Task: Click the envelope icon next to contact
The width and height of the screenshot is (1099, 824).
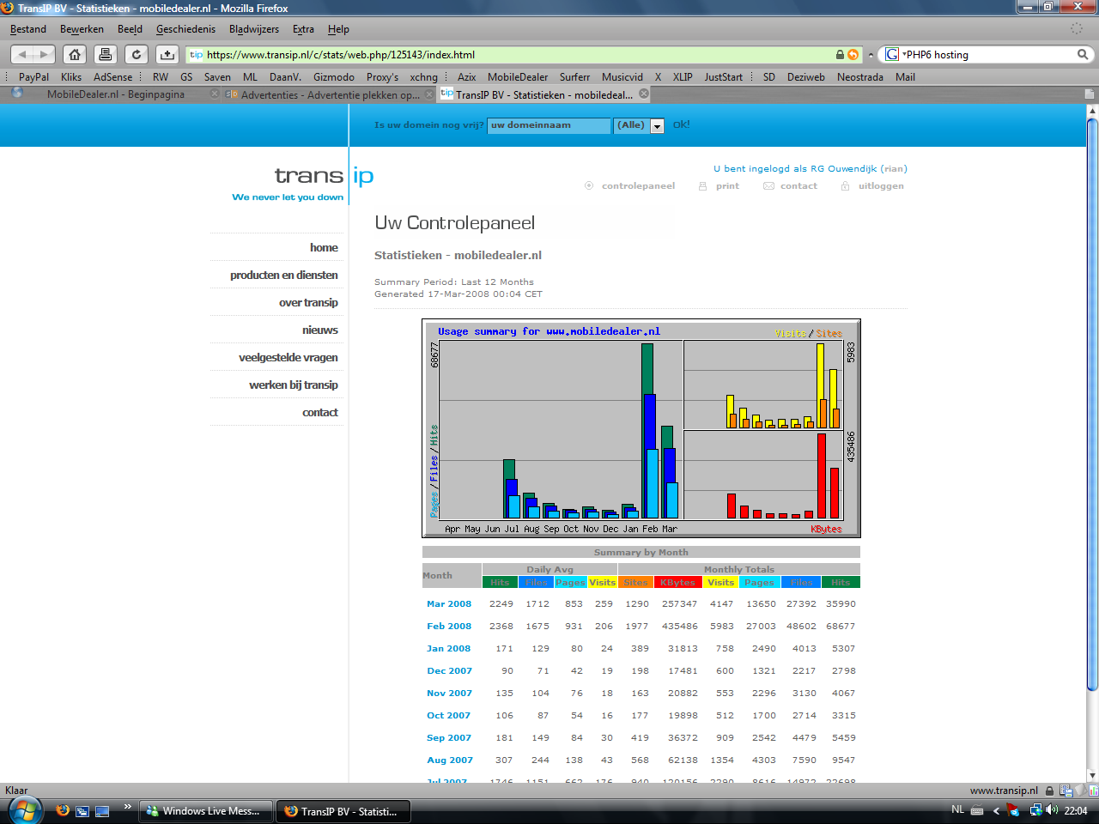Action: click(768, 185)
